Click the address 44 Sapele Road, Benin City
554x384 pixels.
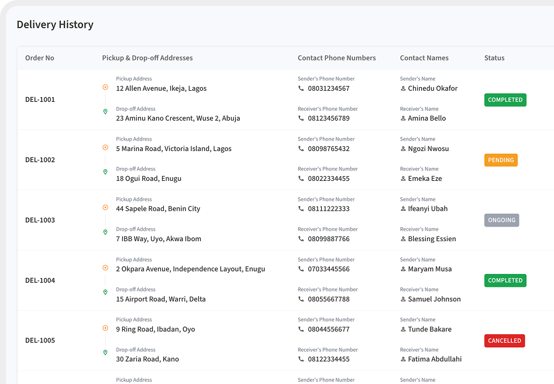(158, 208)
